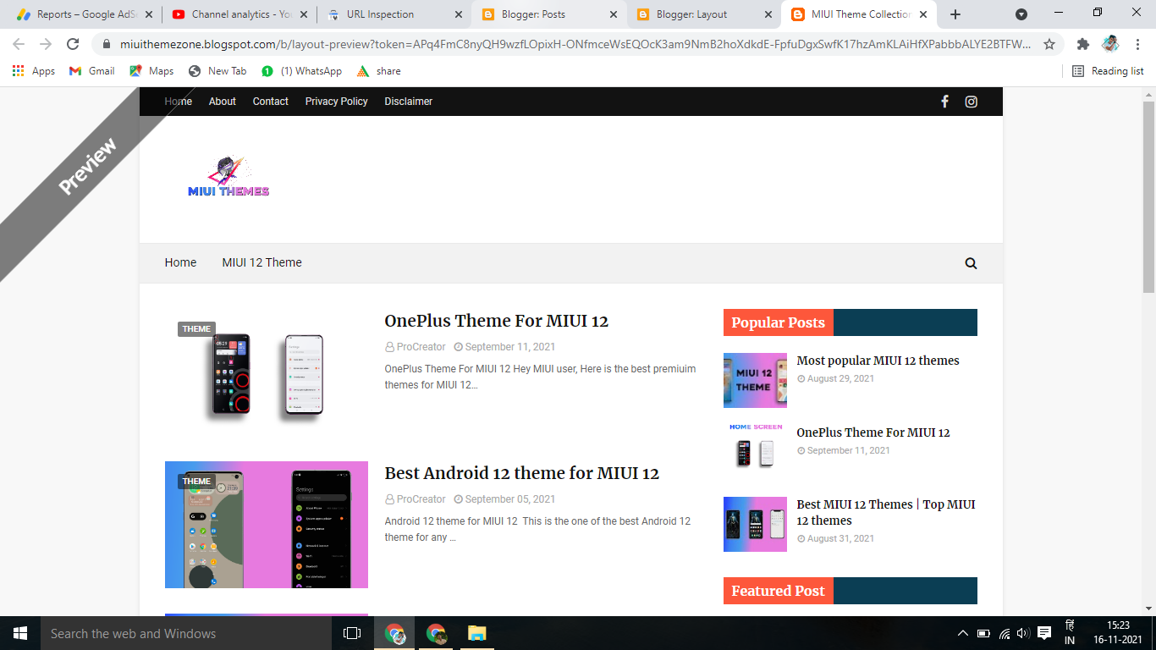This screenshot has width=1156, height=650.
Task: Click THEME label on Android 12 post image
Action: tap(196, 482)
